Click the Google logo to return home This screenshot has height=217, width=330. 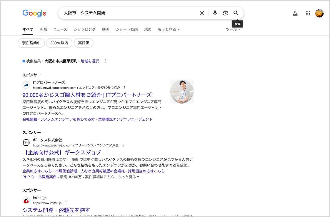point(34,13)
